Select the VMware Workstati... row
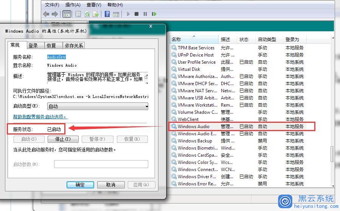The width and height of the screenshot is (340, 211). 238,105
